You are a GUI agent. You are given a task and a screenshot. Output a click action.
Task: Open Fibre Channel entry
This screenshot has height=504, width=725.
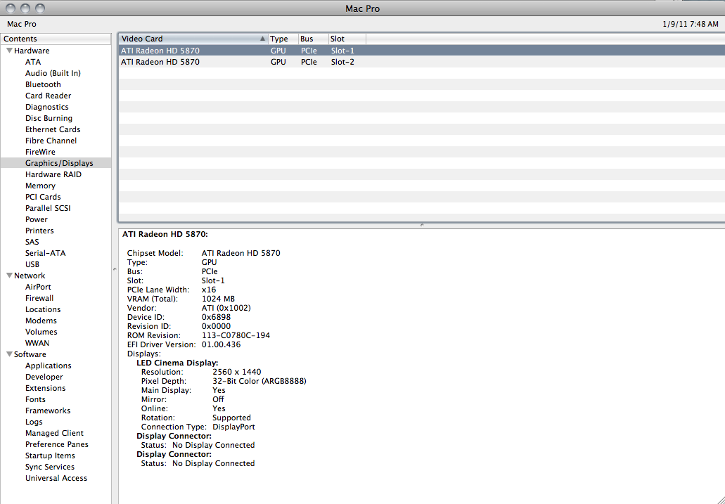click(51, 141)
